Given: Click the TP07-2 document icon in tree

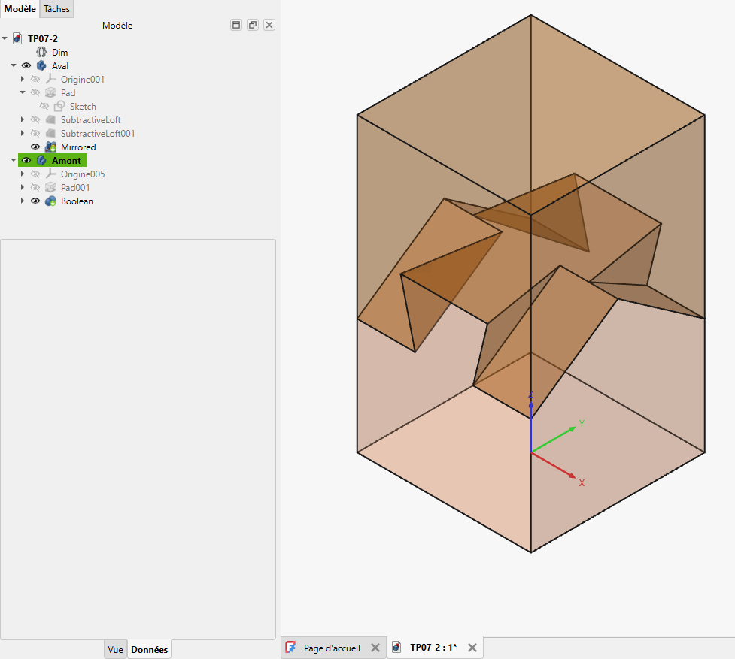Looking at the screenshot, I should pyautogui.click(x=17, y=38).
